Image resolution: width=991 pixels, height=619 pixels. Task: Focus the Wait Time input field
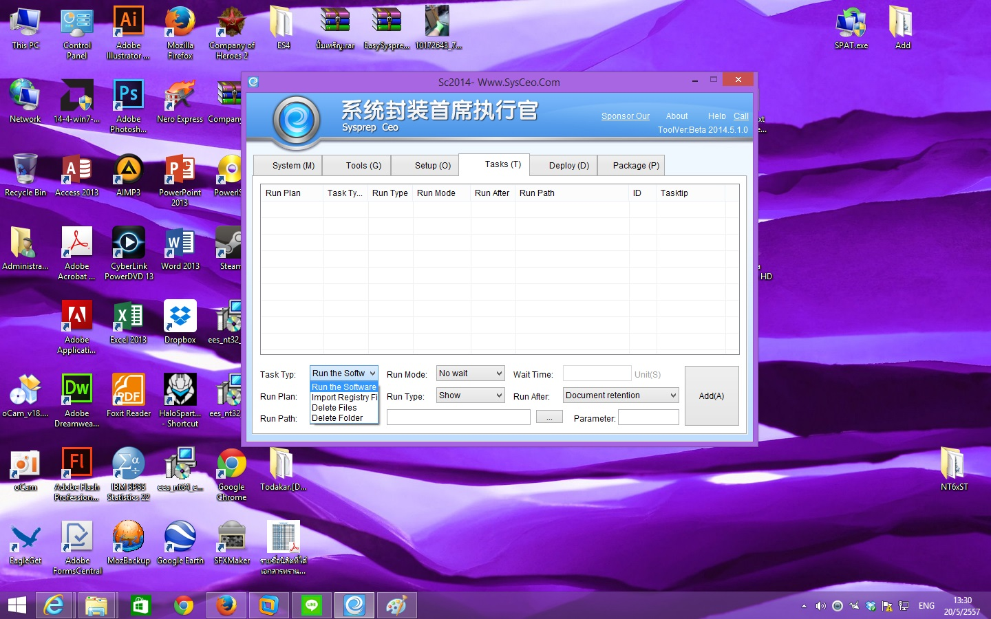(x=597, y=373)
